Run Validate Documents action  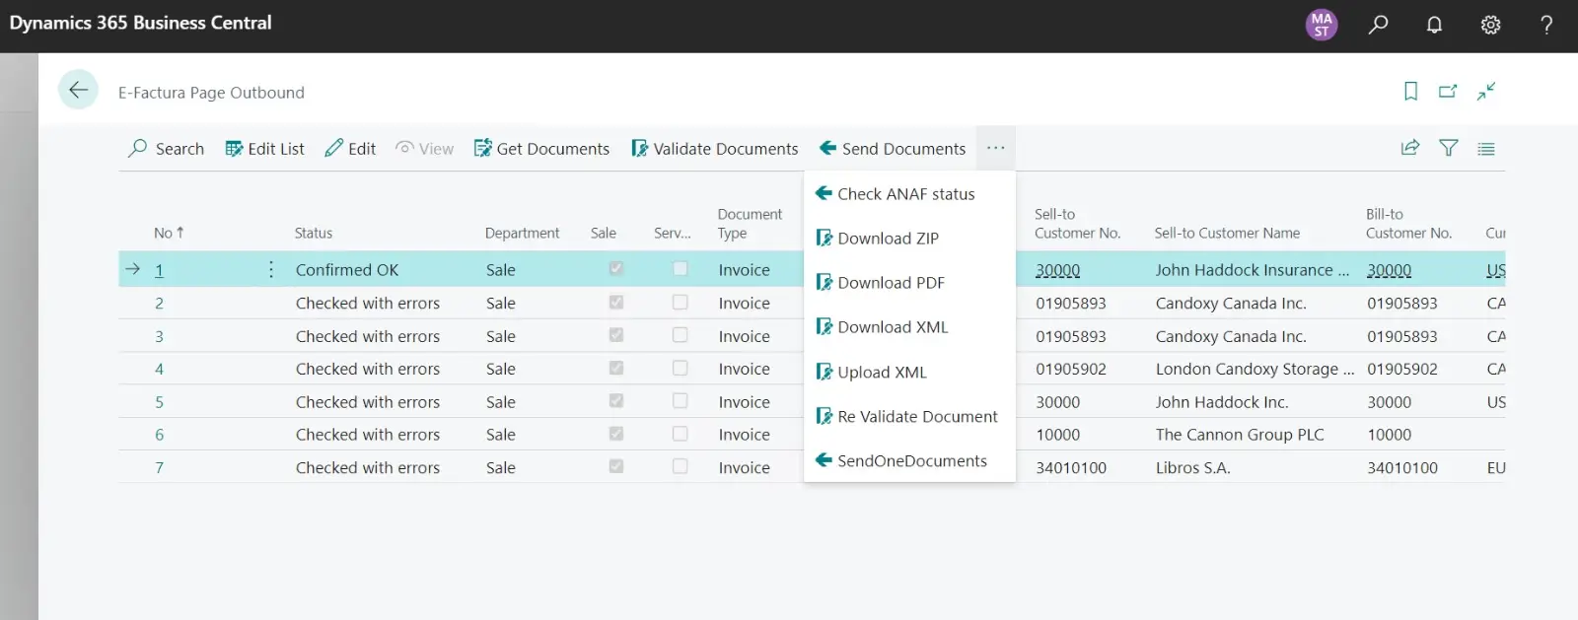715,148
